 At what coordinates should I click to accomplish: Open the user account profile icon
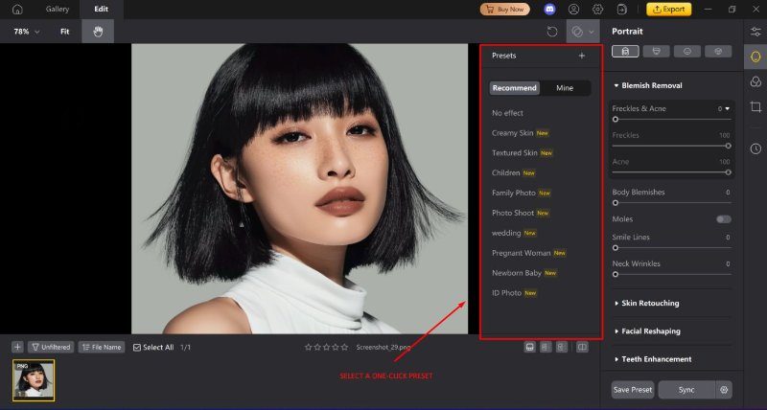[573, 10]
